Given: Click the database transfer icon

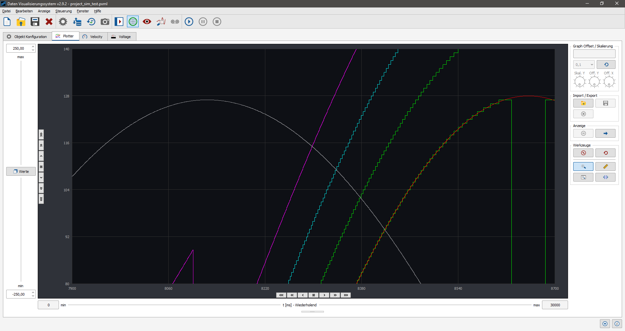Looking at the screenshot, I should click(77, 22).
